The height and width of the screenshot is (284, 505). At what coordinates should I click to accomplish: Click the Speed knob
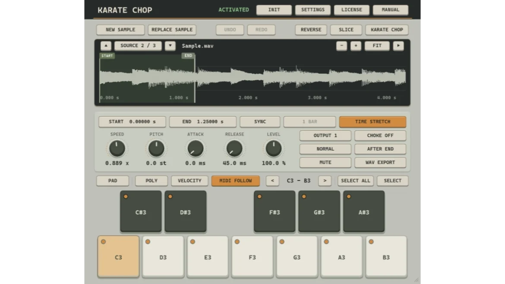117,148
